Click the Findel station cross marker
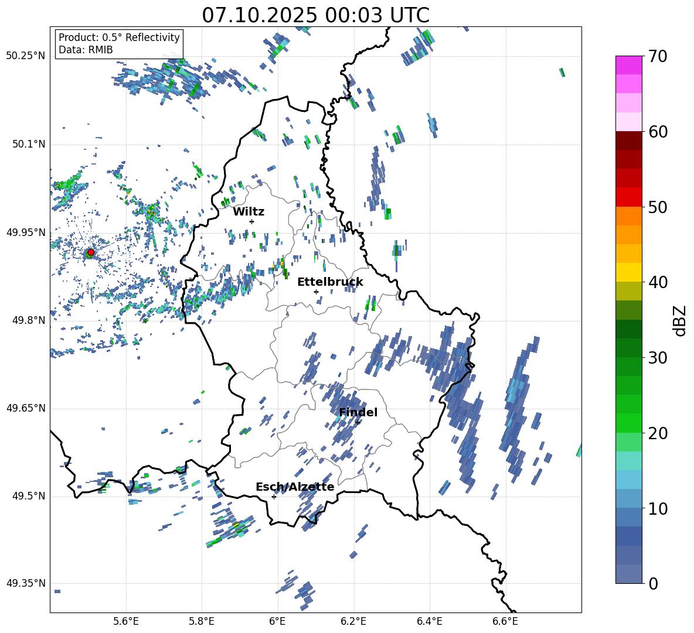694x633 pixels. tap(358, 422)
